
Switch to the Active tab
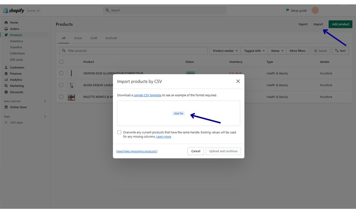tap(78, 38)
